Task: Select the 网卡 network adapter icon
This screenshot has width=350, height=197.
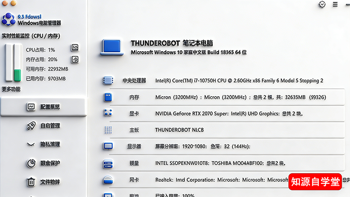Action: pos(108,179)
